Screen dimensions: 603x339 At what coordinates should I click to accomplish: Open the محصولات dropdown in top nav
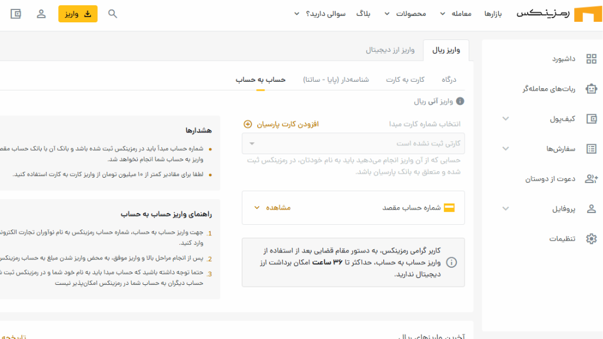(x=405, y=14)
